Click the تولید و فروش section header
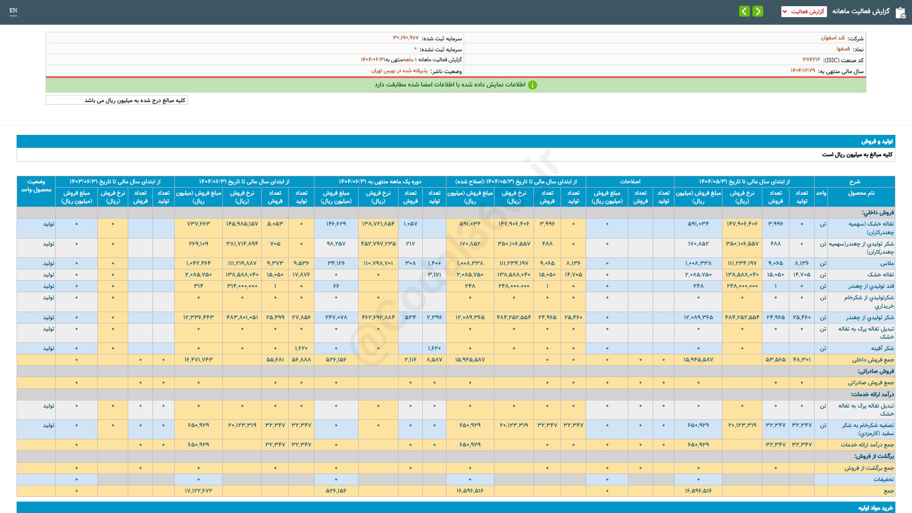Image resolution: width=912 pixels, height=513 pixels. point(877,142)
